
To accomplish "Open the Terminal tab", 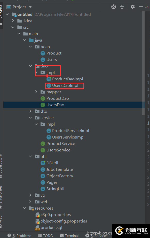I will coord(69,236).
